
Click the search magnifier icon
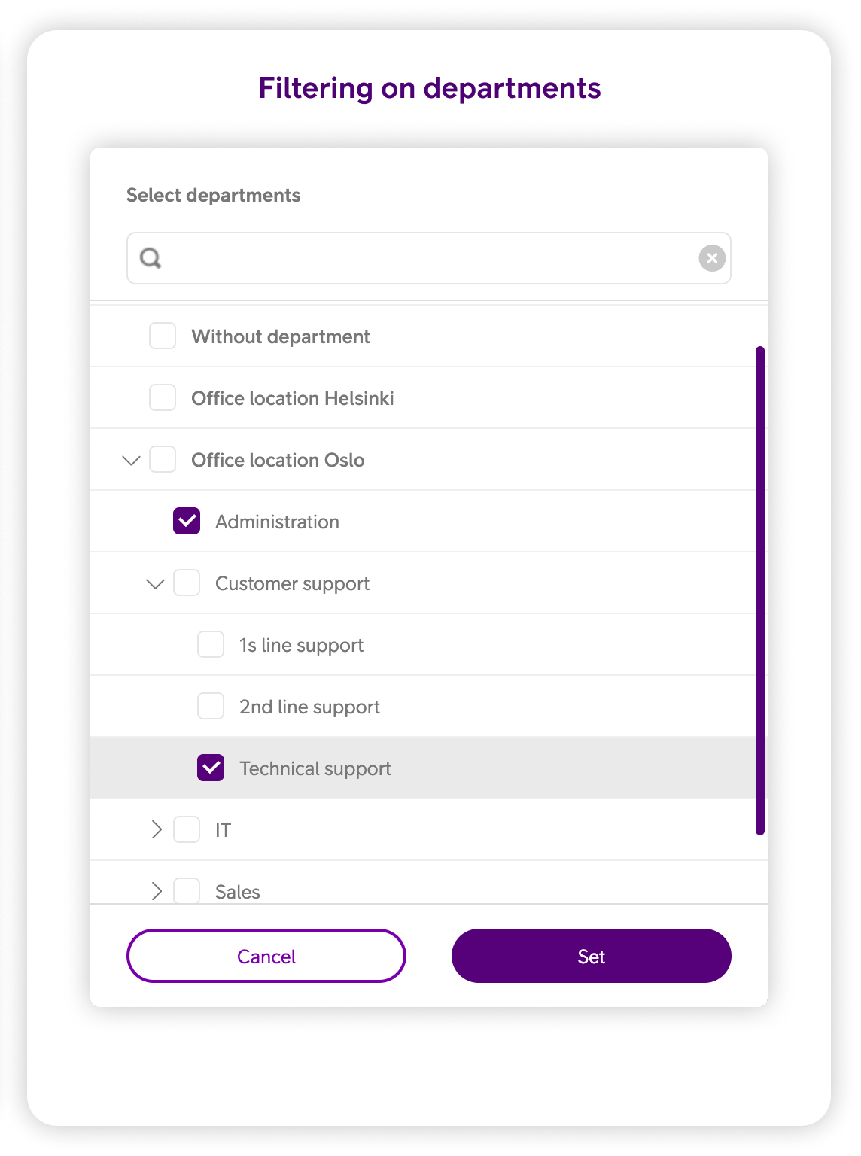coord(151,258)
